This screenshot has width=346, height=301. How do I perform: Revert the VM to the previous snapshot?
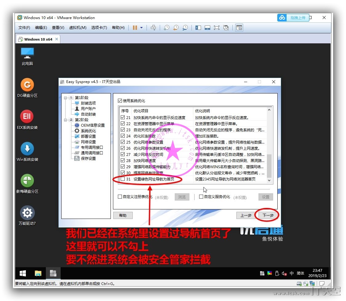[x=176, y=28]
